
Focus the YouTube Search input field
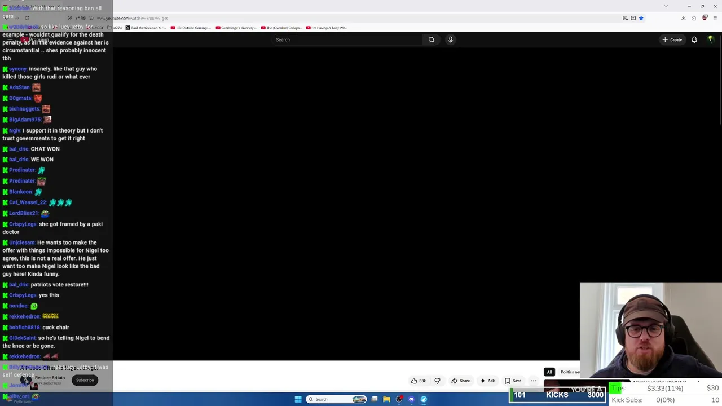(x=347, y=39)
